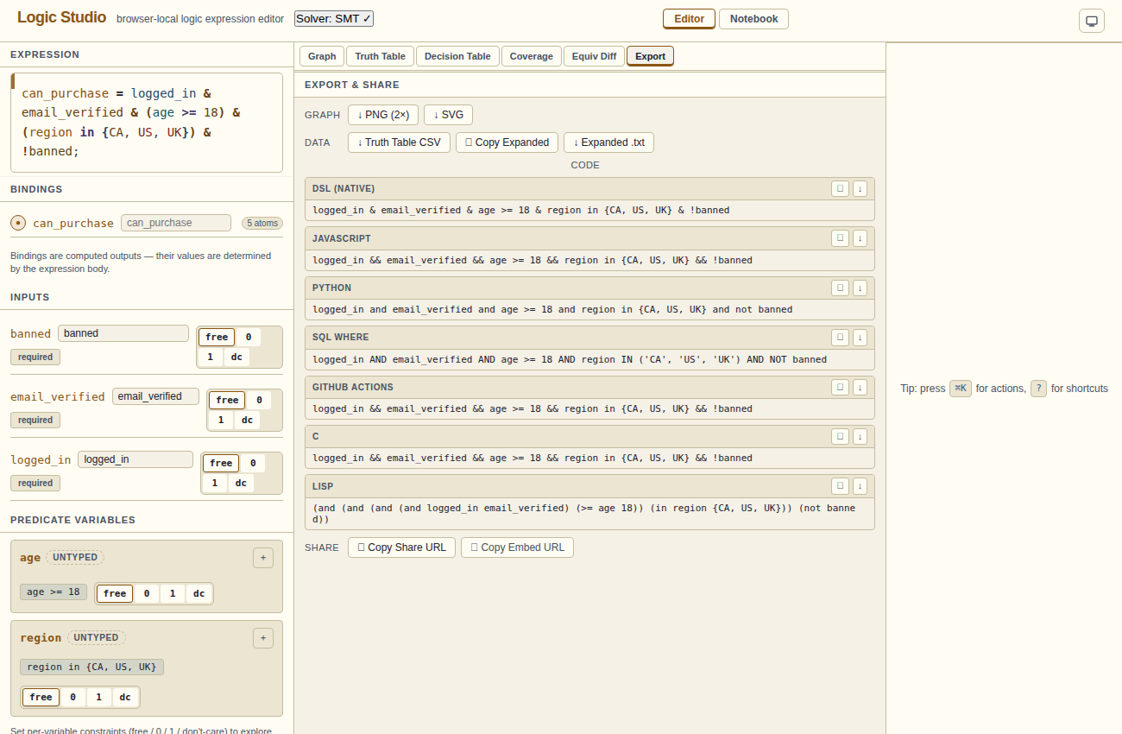Click into the expression editor text area
Image resolution: width=1122 pixels, height=734 pixels.
147,123
